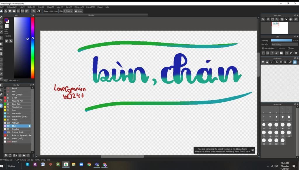Click the Độ trong opacity slider
The height and width of the screenshot is (170, 299).
click(x=281, y=40)
